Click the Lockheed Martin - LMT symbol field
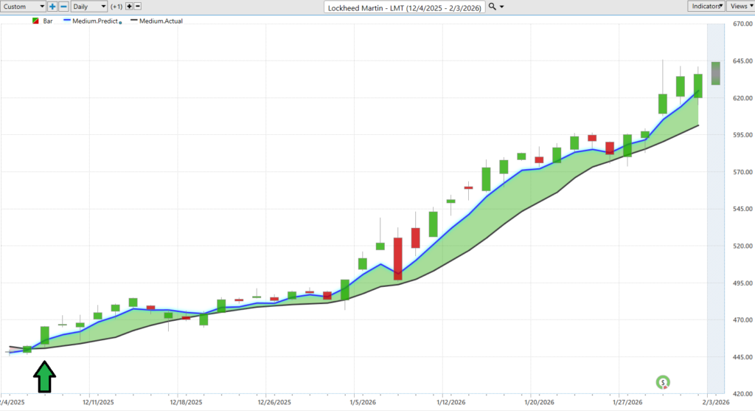Image resolution: width=755 pixels, height=411 pixels. tap(405, 7)
